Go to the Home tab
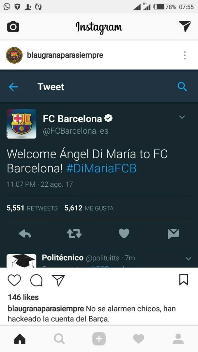This screenshot has width=198, height=352. (20, 339)
